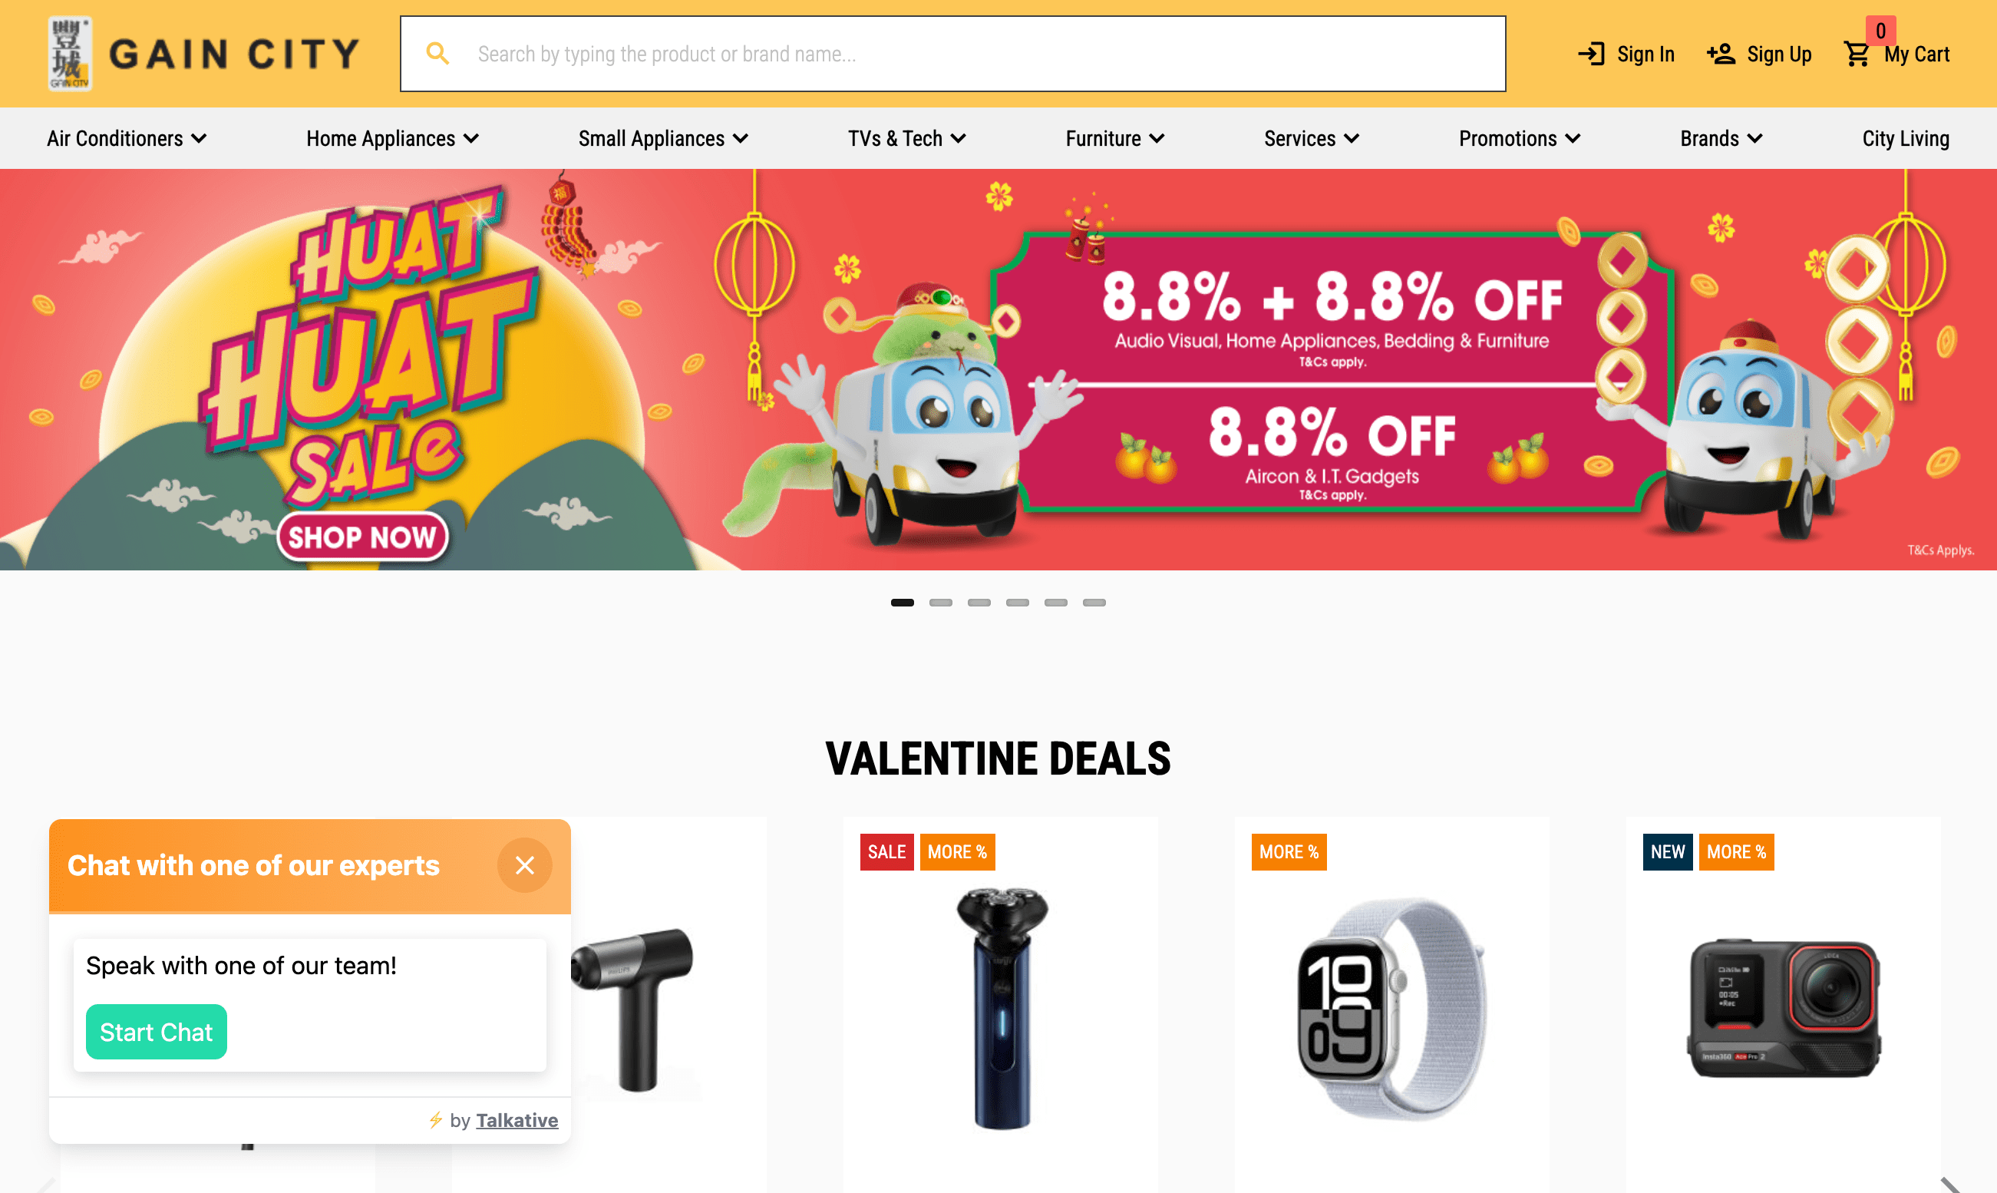This screenshot has width=1997, height=1193.
Task: Focus the product search input field
Action: pos(952,54)
